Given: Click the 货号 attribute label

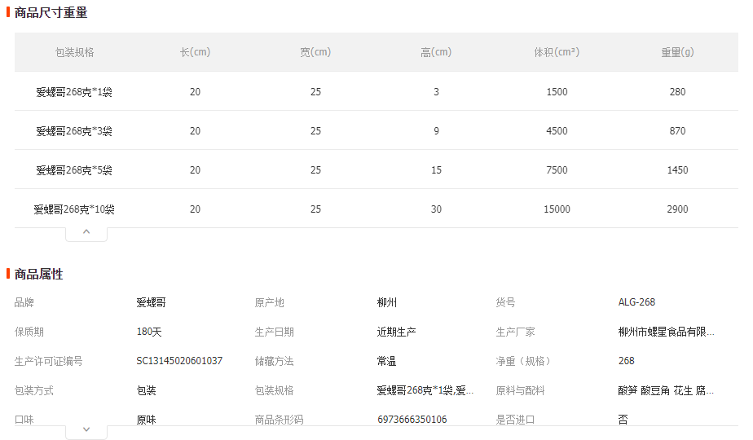Looking at the screenshot, I should click(x=506, y=302).
